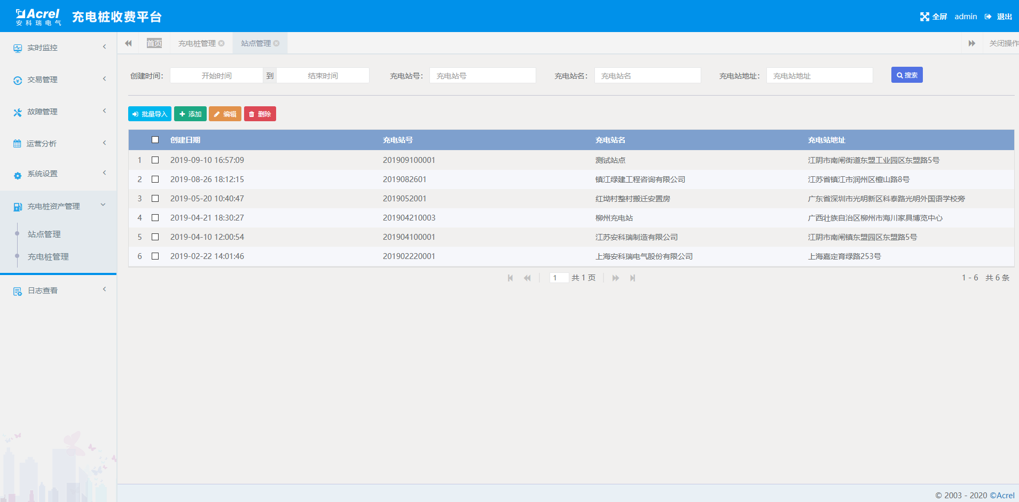Click the 运营分析 calendar icon
1019x502 pixels.
tap(17, 144)
